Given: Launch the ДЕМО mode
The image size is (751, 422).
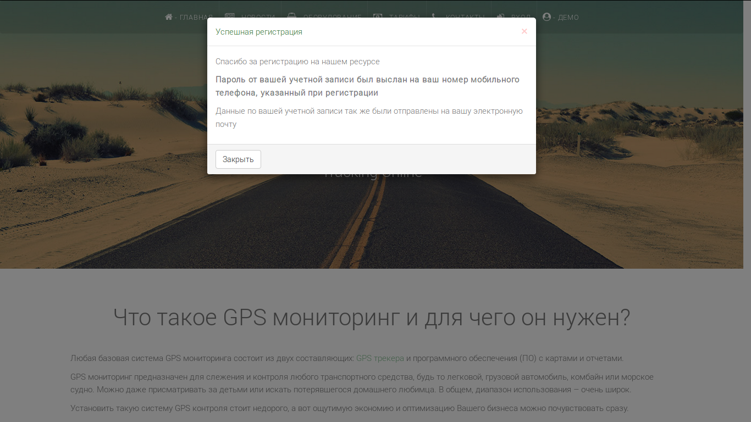Looking at the screenshot, I should click(x=569, y=17).
